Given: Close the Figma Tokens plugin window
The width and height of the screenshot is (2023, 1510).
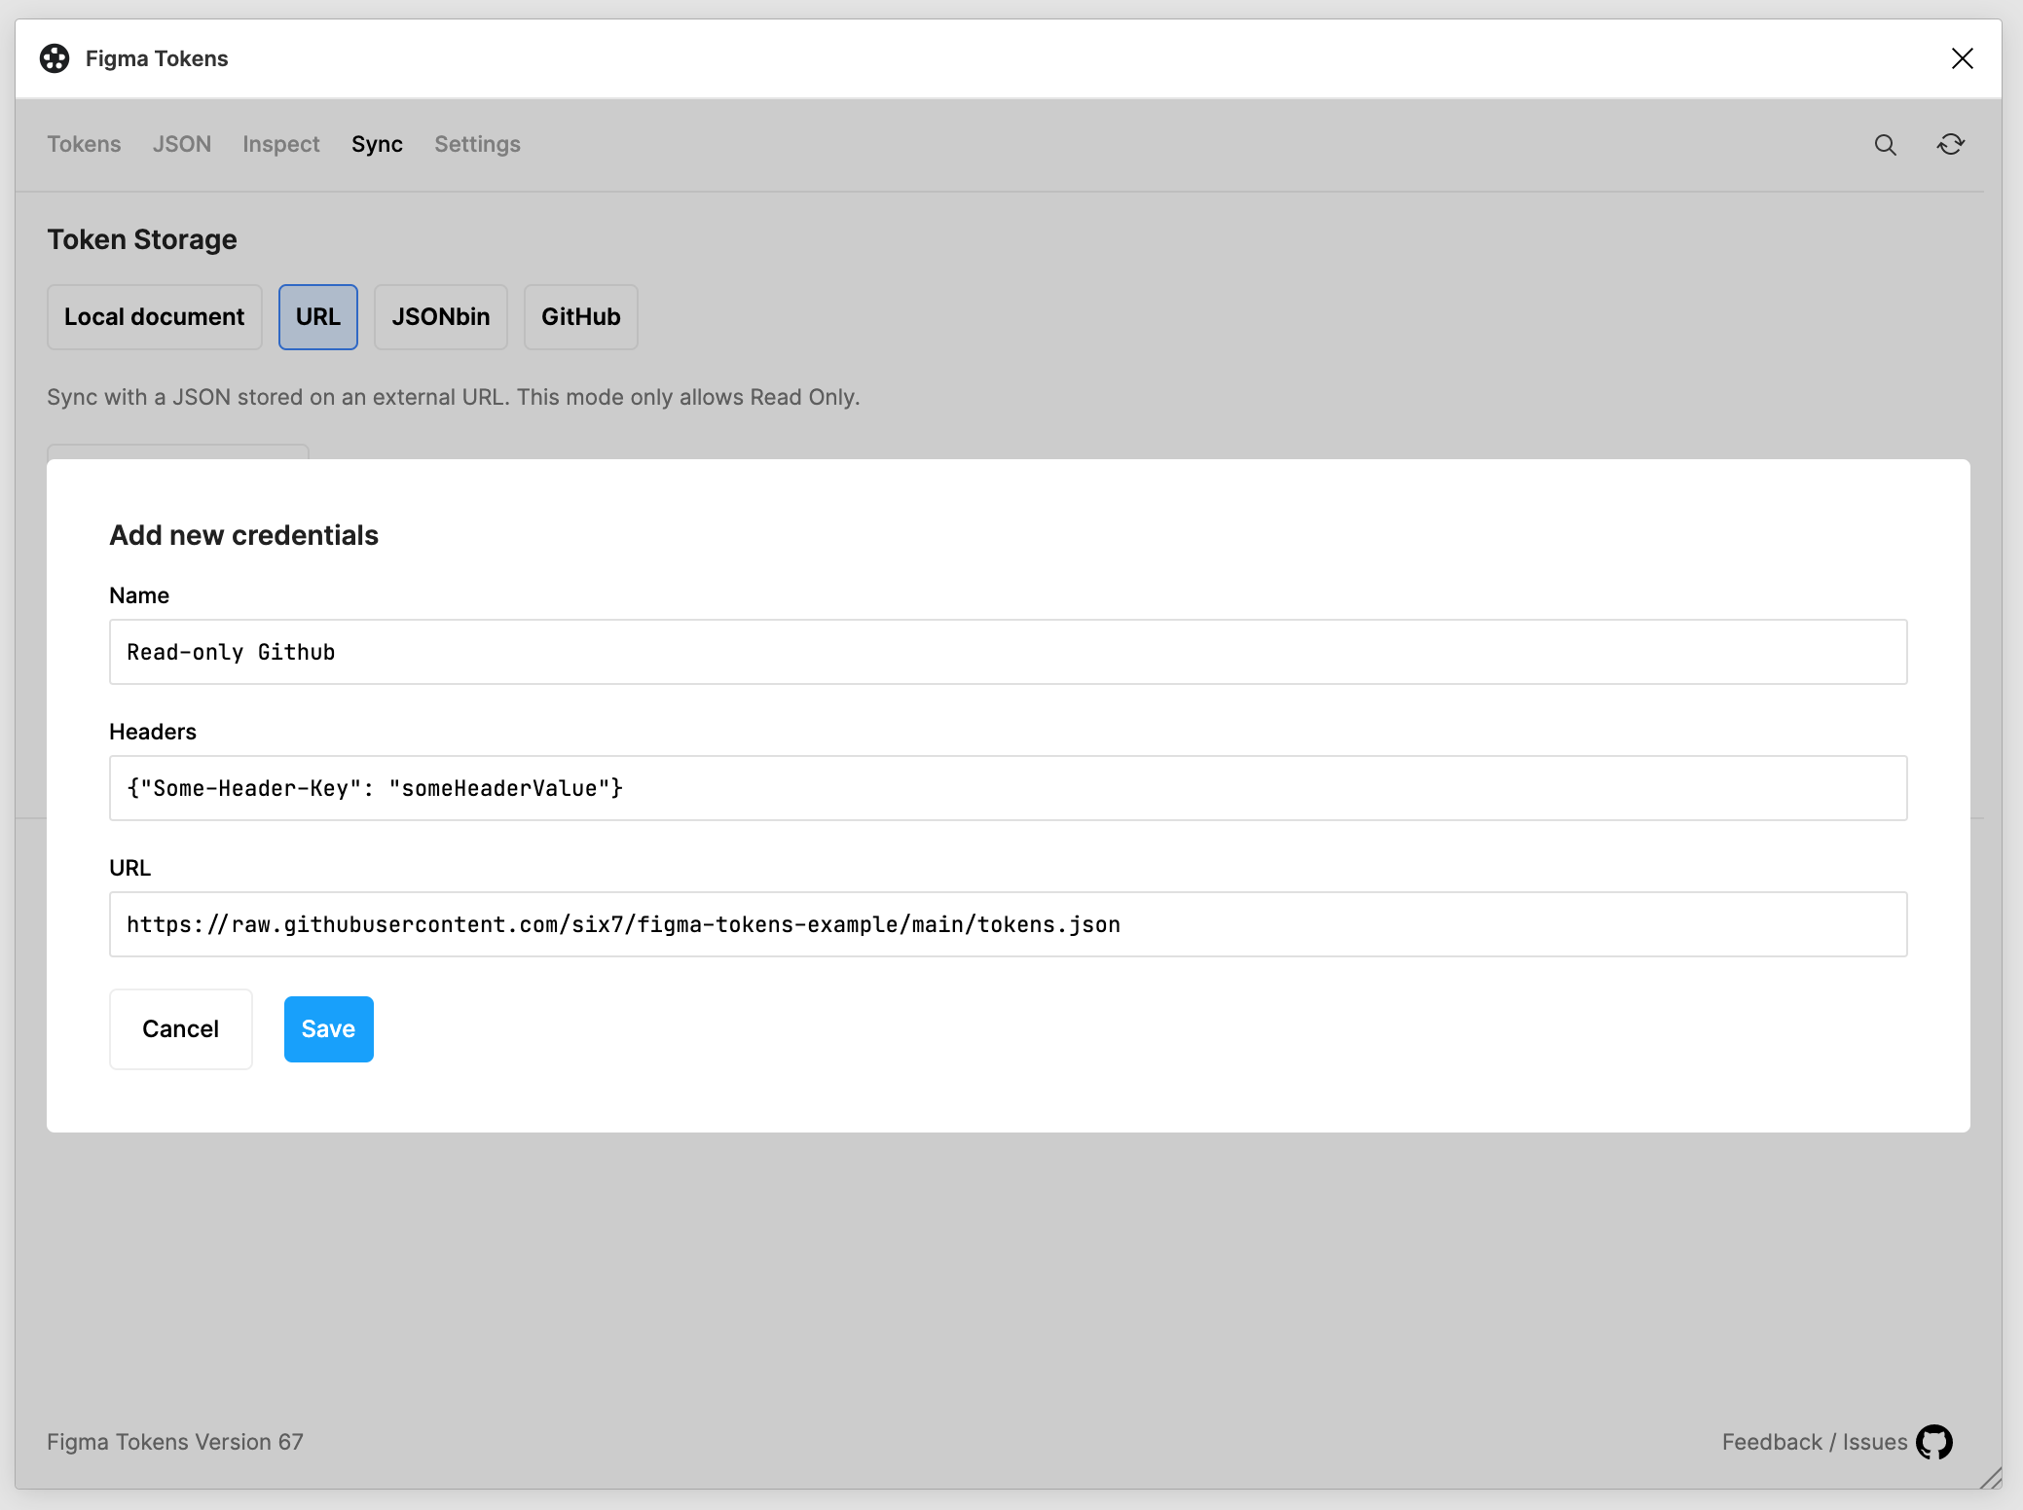Looking at the screenshot, I should pos(1963,58).
